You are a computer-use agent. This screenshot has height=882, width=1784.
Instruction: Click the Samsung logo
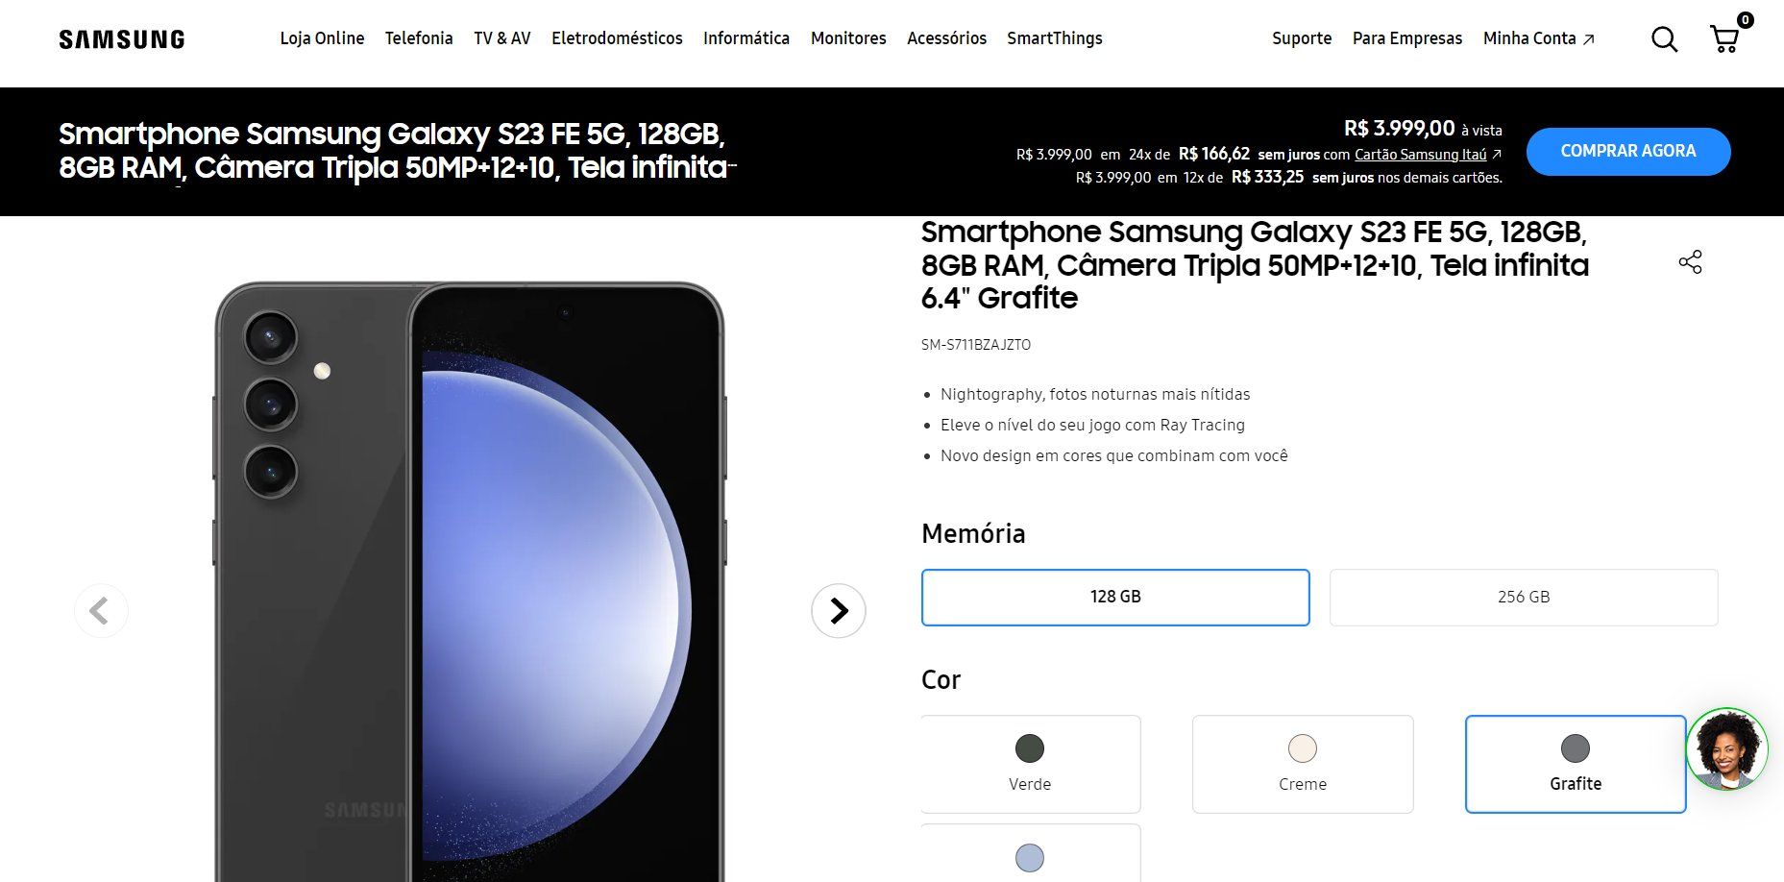122,39
